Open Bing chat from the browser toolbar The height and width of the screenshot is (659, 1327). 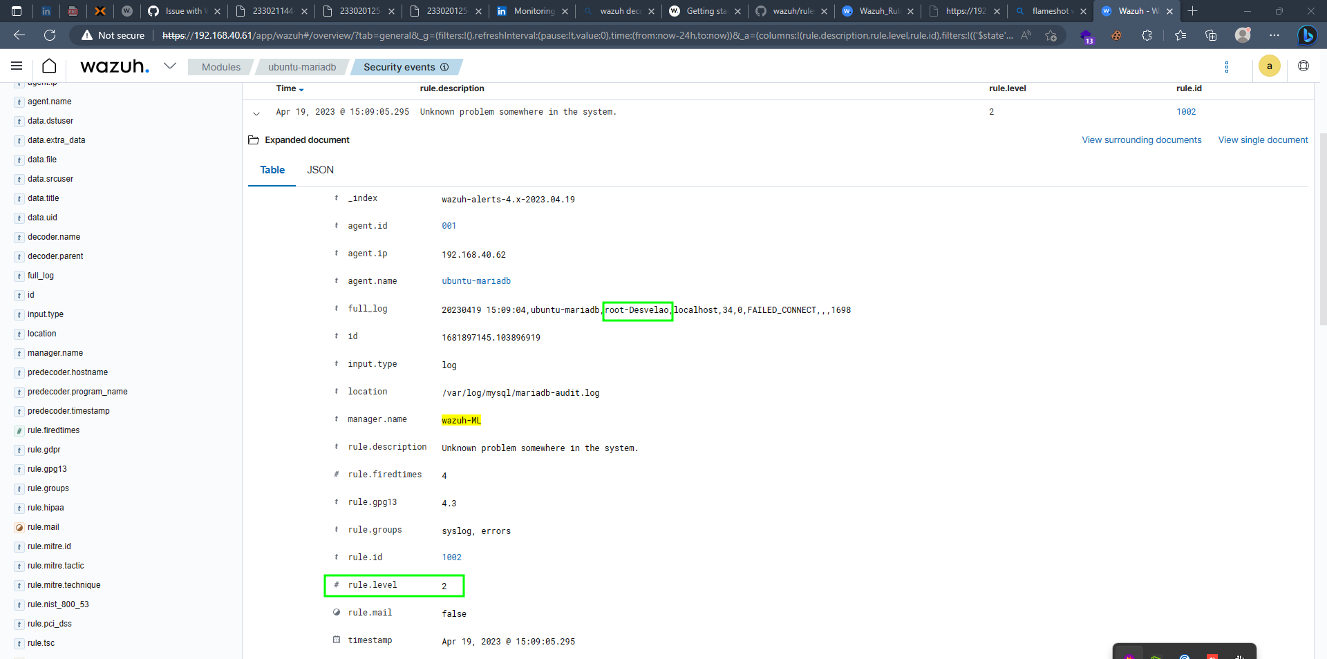coord(1308,35)
